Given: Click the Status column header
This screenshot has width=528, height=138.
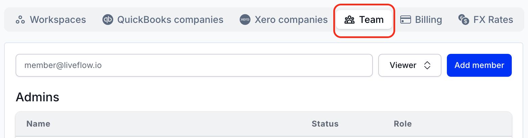Looking at the screenshot, I should click(325, 124).
